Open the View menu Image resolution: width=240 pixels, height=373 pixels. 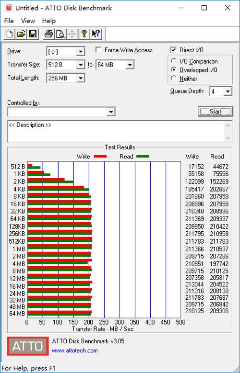point(28,21)
